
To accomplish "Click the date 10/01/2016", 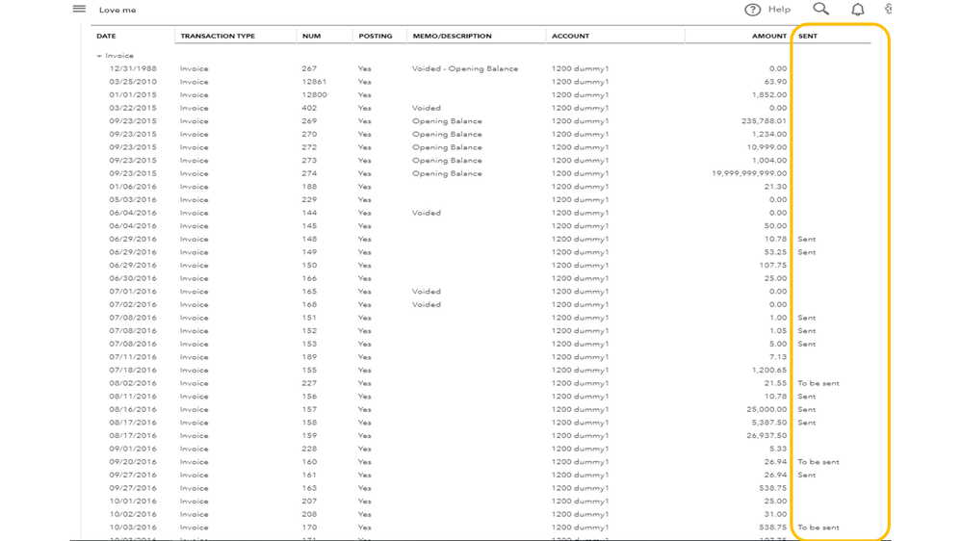I will tap(133, 502).
